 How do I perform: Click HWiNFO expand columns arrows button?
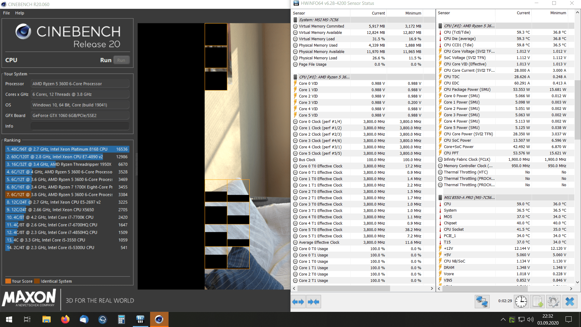pos(298,302)
